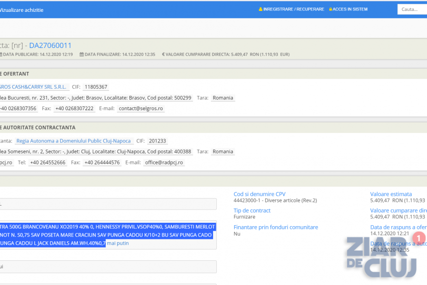The height and width of the screenshot is (285, 427).
Task: Open Regia Autonoma a Domeniului Public Cluj-Napoca
Action: coord(74,141)
